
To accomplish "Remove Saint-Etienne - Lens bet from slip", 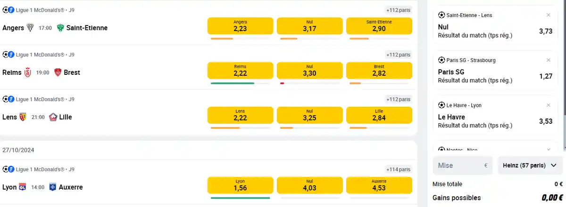I will click(548, 15).
